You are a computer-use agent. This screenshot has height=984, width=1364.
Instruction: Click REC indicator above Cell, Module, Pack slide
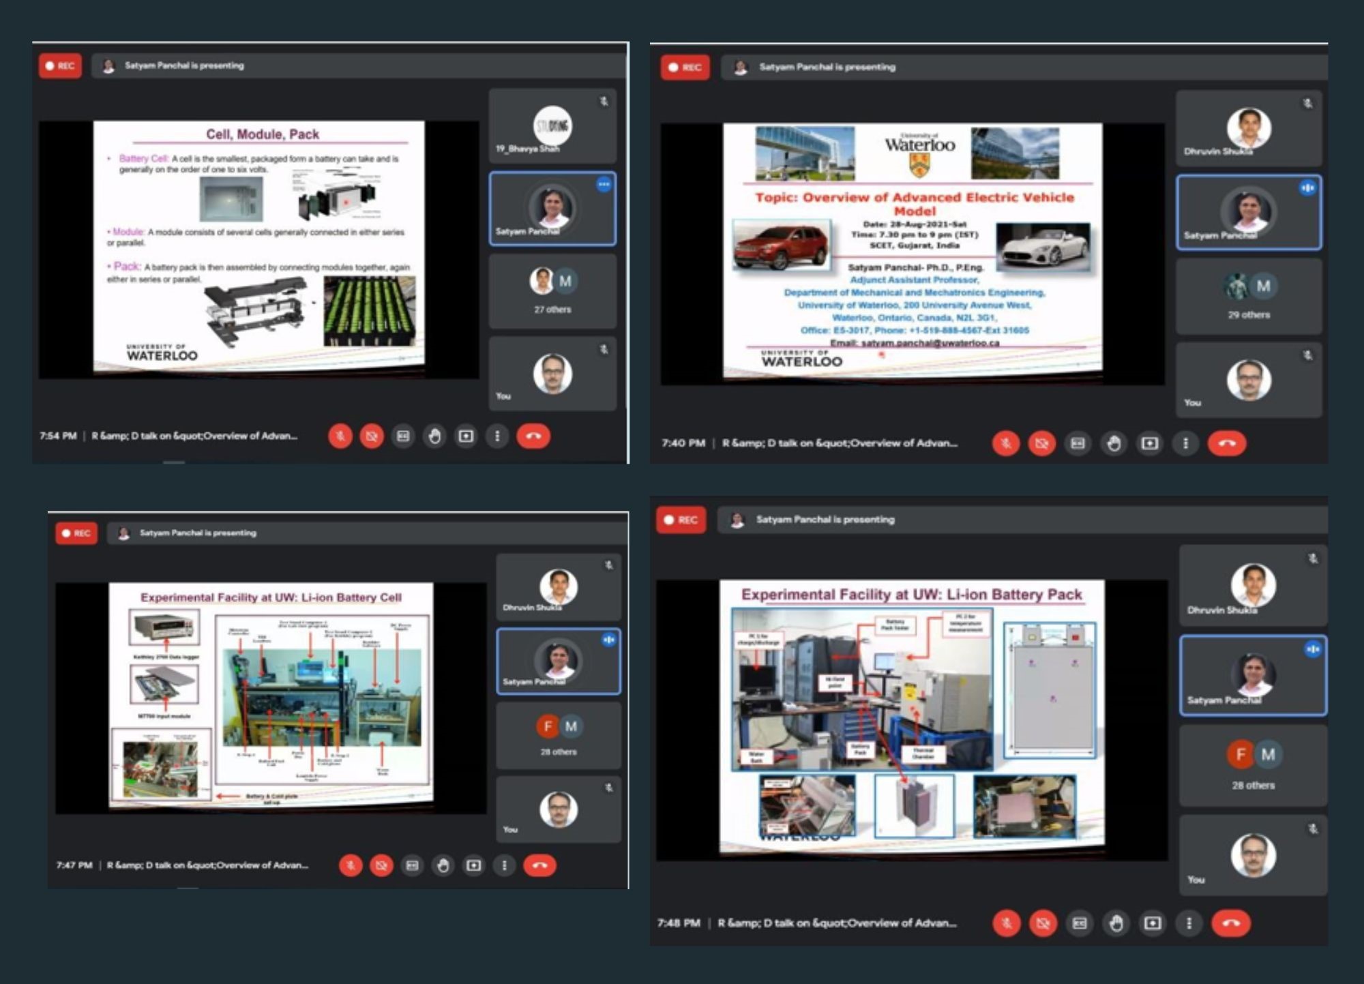60,65
